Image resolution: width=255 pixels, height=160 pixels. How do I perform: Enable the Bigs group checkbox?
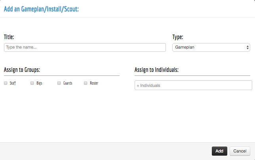click(32, 83)
